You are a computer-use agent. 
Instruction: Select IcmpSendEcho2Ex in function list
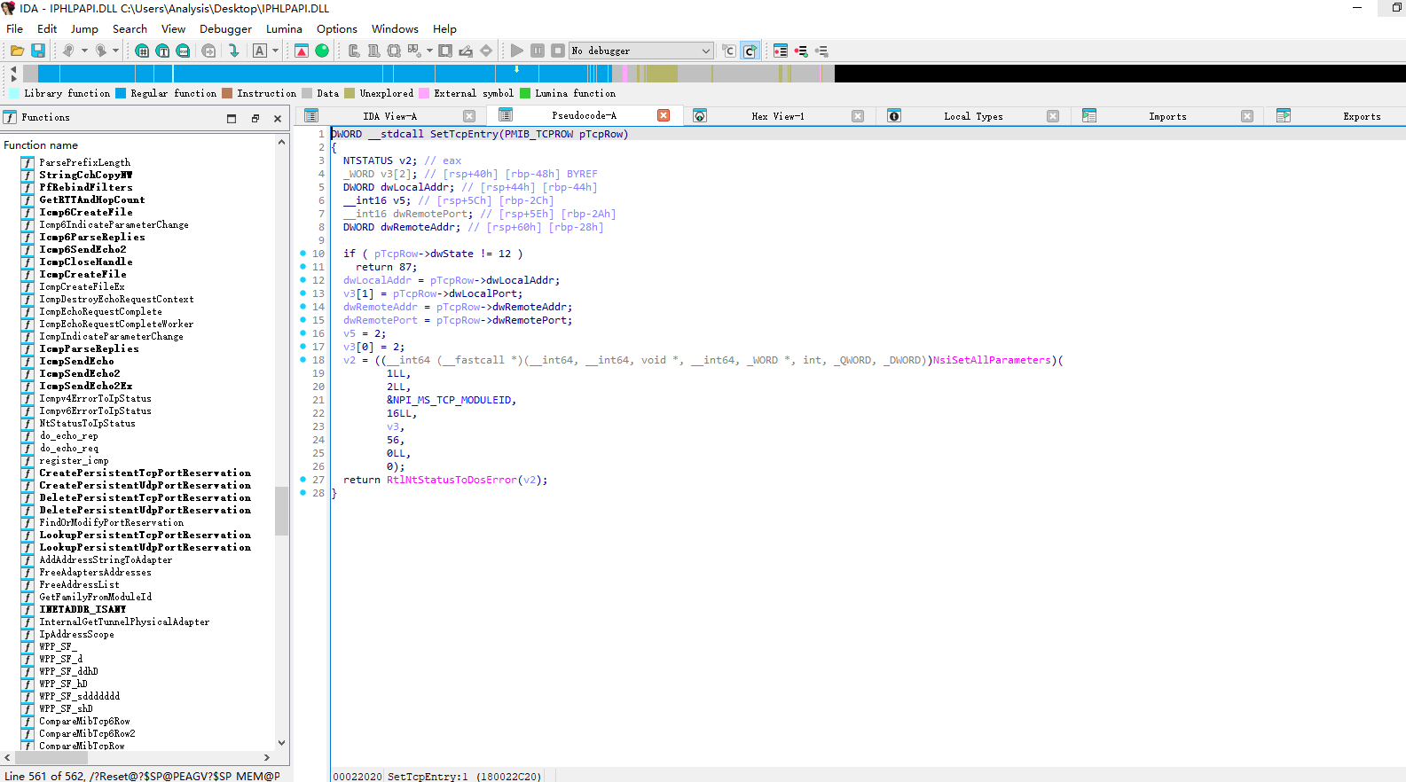pos(85,386)
